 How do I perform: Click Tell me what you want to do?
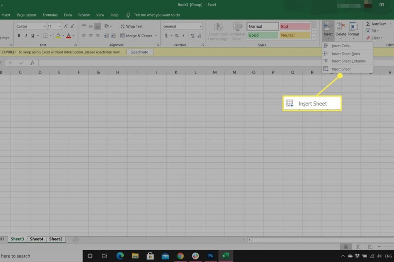tap(157, 15)
